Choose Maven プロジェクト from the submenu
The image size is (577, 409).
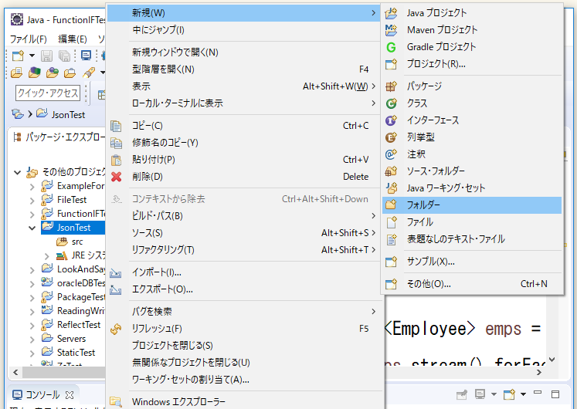[472, 30]
